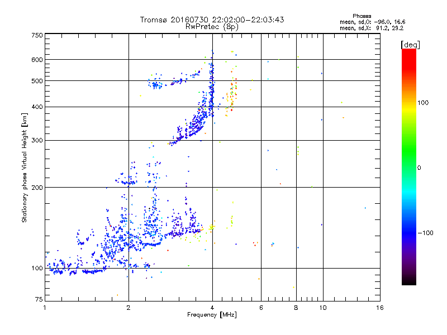Pick the black bottom of the colorbar
447x335 pixels.
click(408, 282)
